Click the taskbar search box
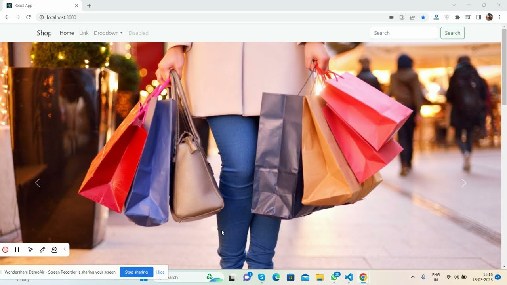 [188, 277]
